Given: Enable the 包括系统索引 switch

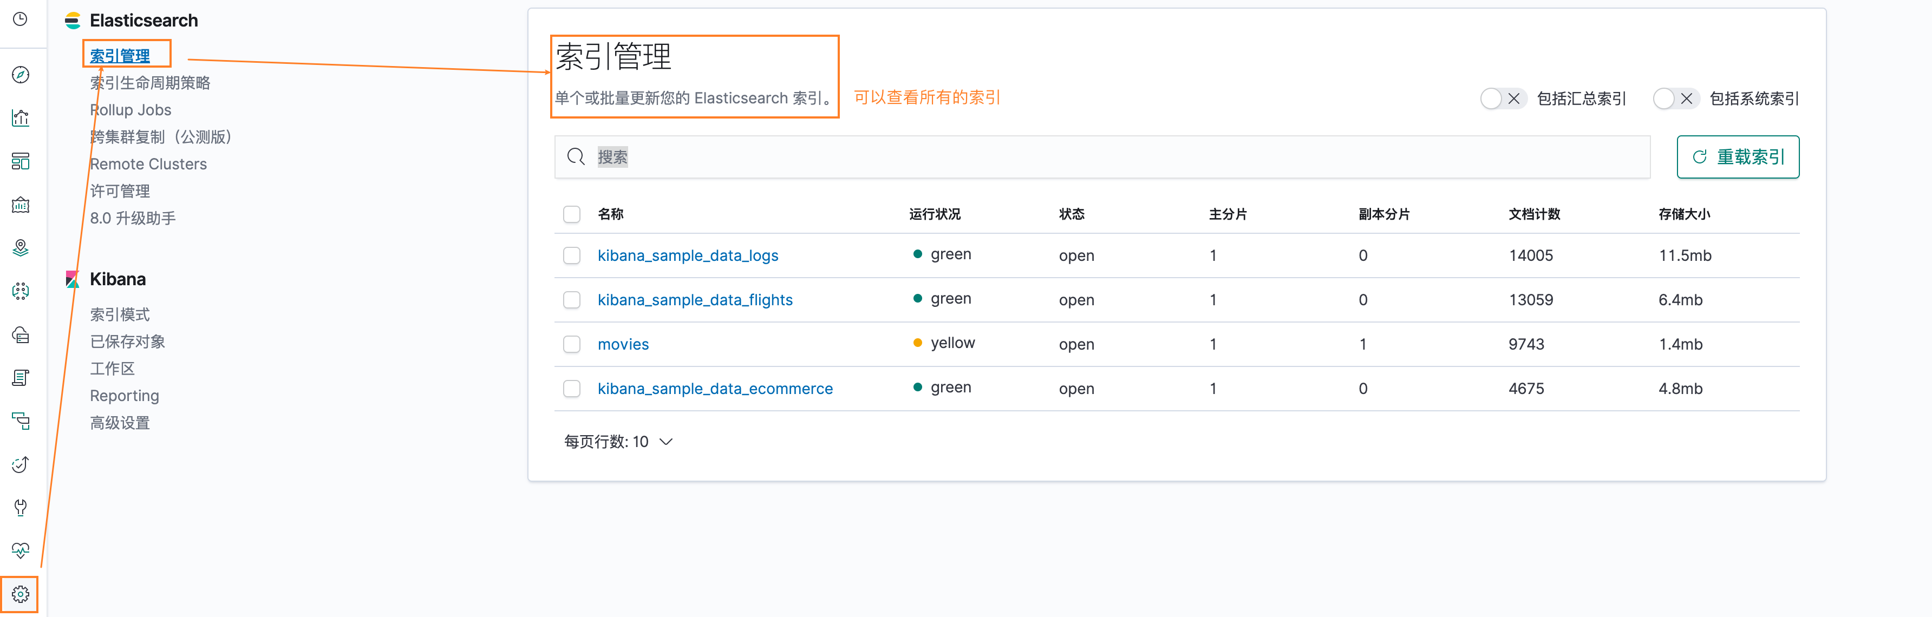Looking at the screenshot, I should 1675,99.
